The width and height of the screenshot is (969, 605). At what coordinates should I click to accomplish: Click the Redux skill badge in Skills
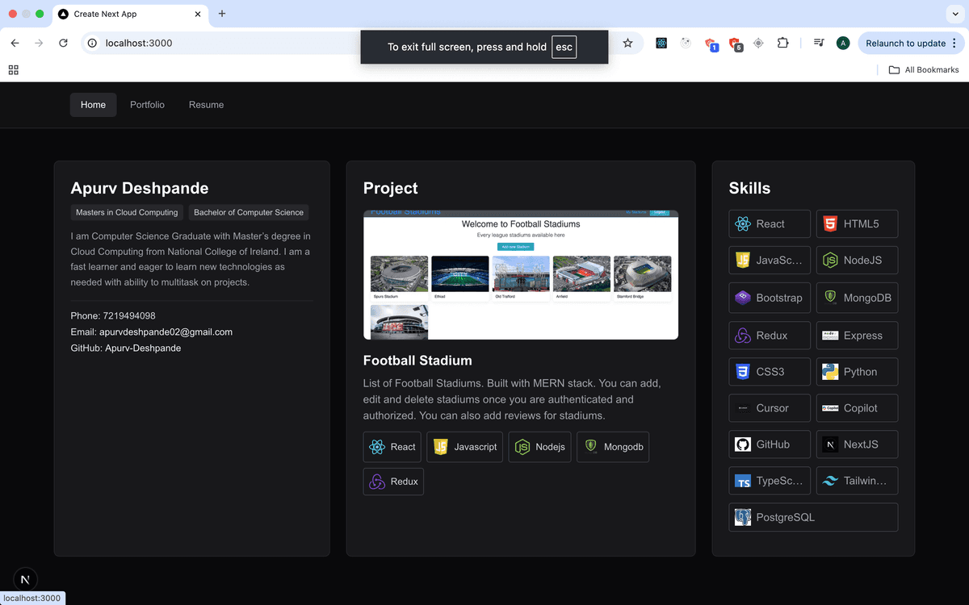[x=770, y=336]
